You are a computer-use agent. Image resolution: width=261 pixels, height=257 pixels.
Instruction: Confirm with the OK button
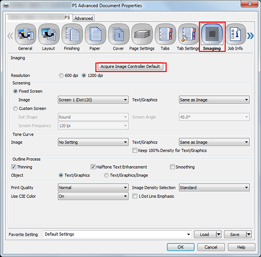click(x=181, y=247)
